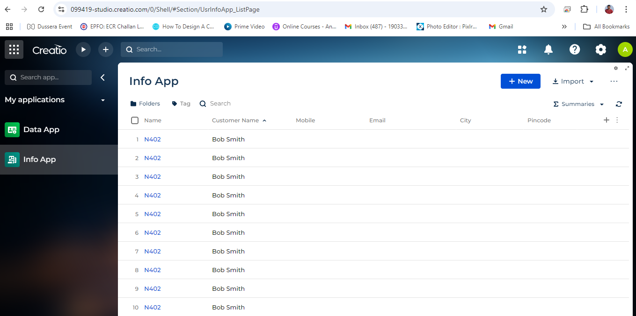Open the Creatio app launcher grid
636x316 pixels.
pos(14,49)
